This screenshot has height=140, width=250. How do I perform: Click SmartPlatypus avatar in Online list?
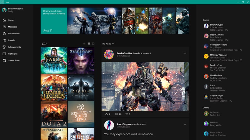point(206,26)
